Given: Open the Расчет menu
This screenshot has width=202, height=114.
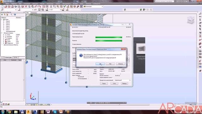Looking at the screenshot, I should click(x=42, y=4).
